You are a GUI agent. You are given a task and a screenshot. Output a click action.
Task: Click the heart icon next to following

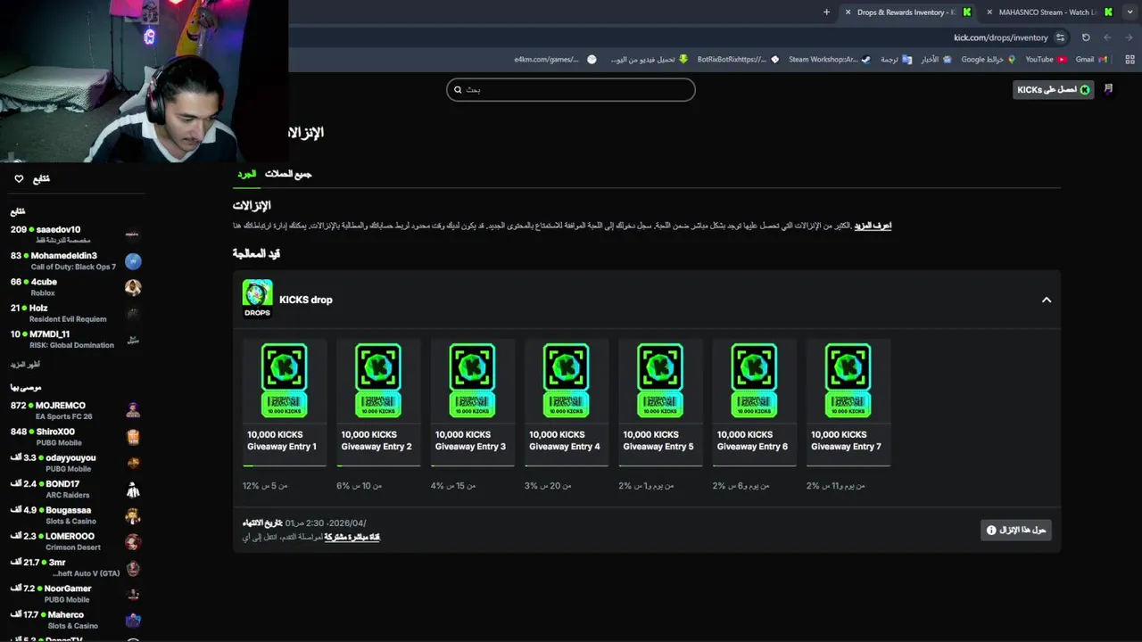[19, 178]
